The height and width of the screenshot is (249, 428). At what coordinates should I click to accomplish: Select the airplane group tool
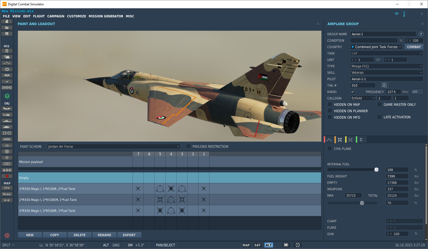[7, 108]
